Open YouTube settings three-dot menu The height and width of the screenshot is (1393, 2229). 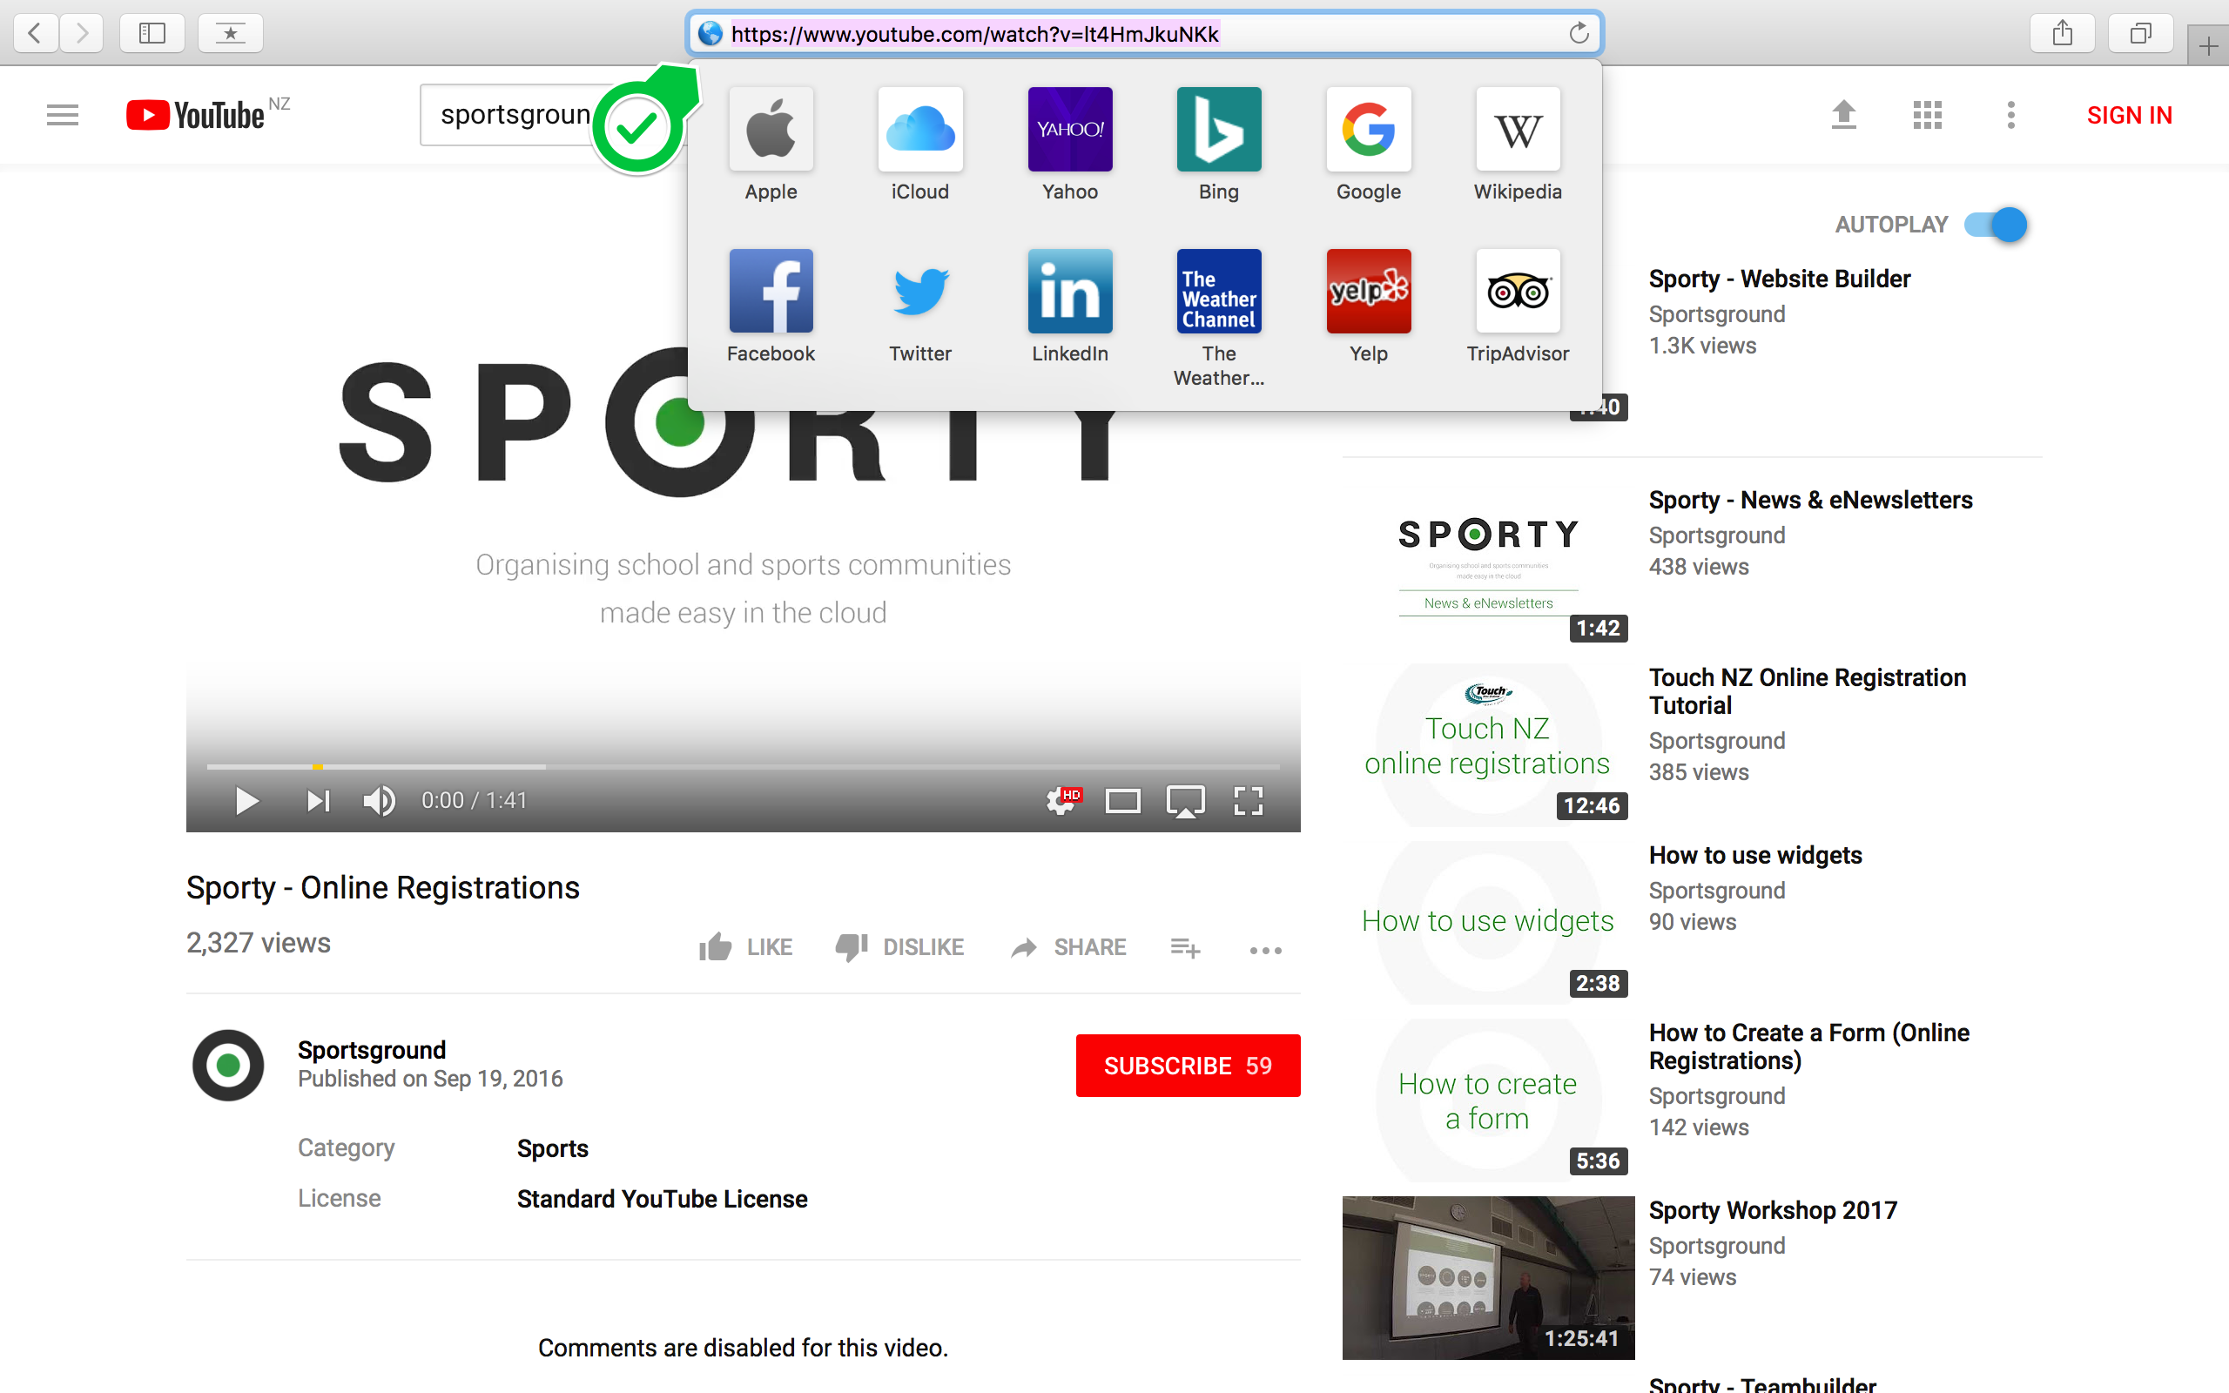[2010, 115]
